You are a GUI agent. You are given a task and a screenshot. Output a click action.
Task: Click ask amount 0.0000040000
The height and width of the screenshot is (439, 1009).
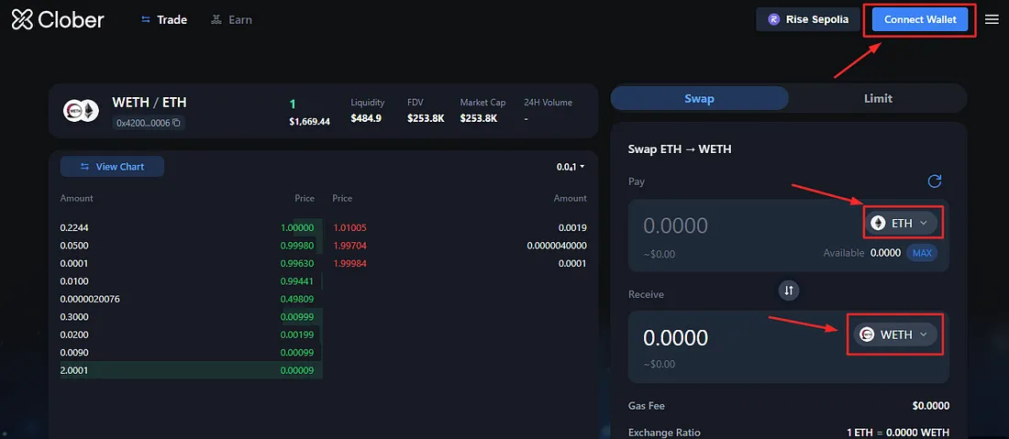(x=557, y=246)
